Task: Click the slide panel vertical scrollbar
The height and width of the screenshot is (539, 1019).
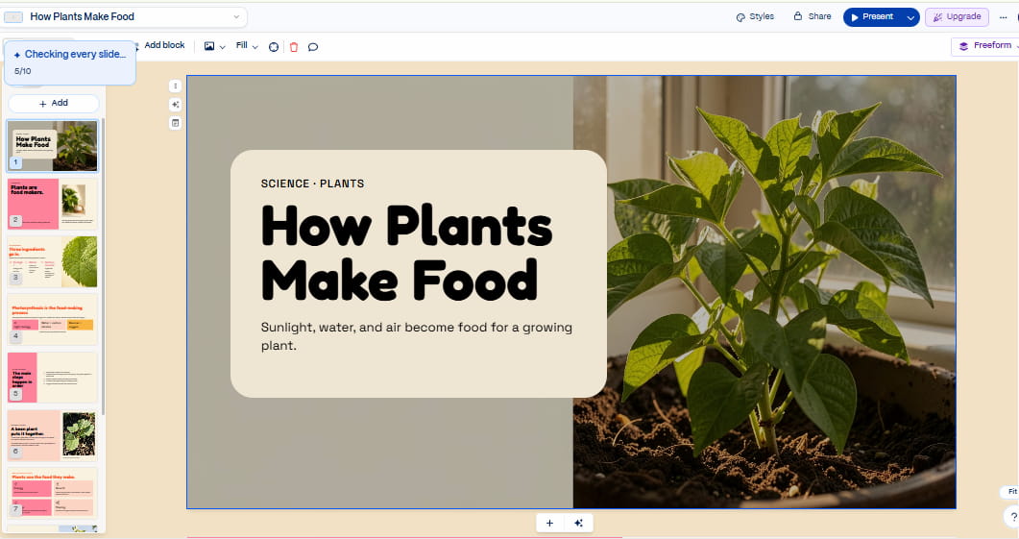Action: [x=102, y=266]
